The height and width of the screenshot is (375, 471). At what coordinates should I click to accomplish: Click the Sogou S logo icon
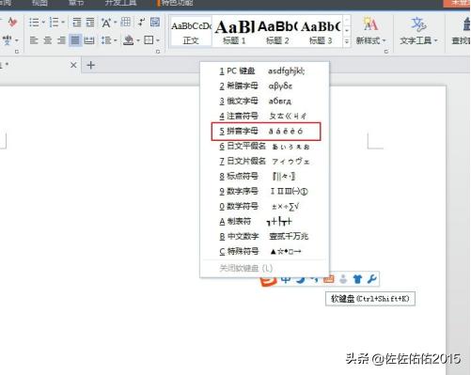tap(268, 281)
